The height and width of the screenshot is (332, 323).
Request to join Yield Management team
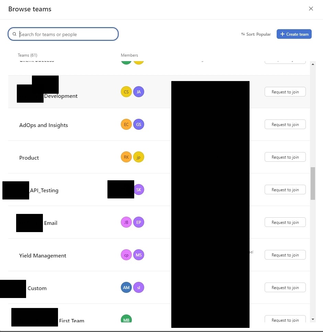[x=285, y=255]
